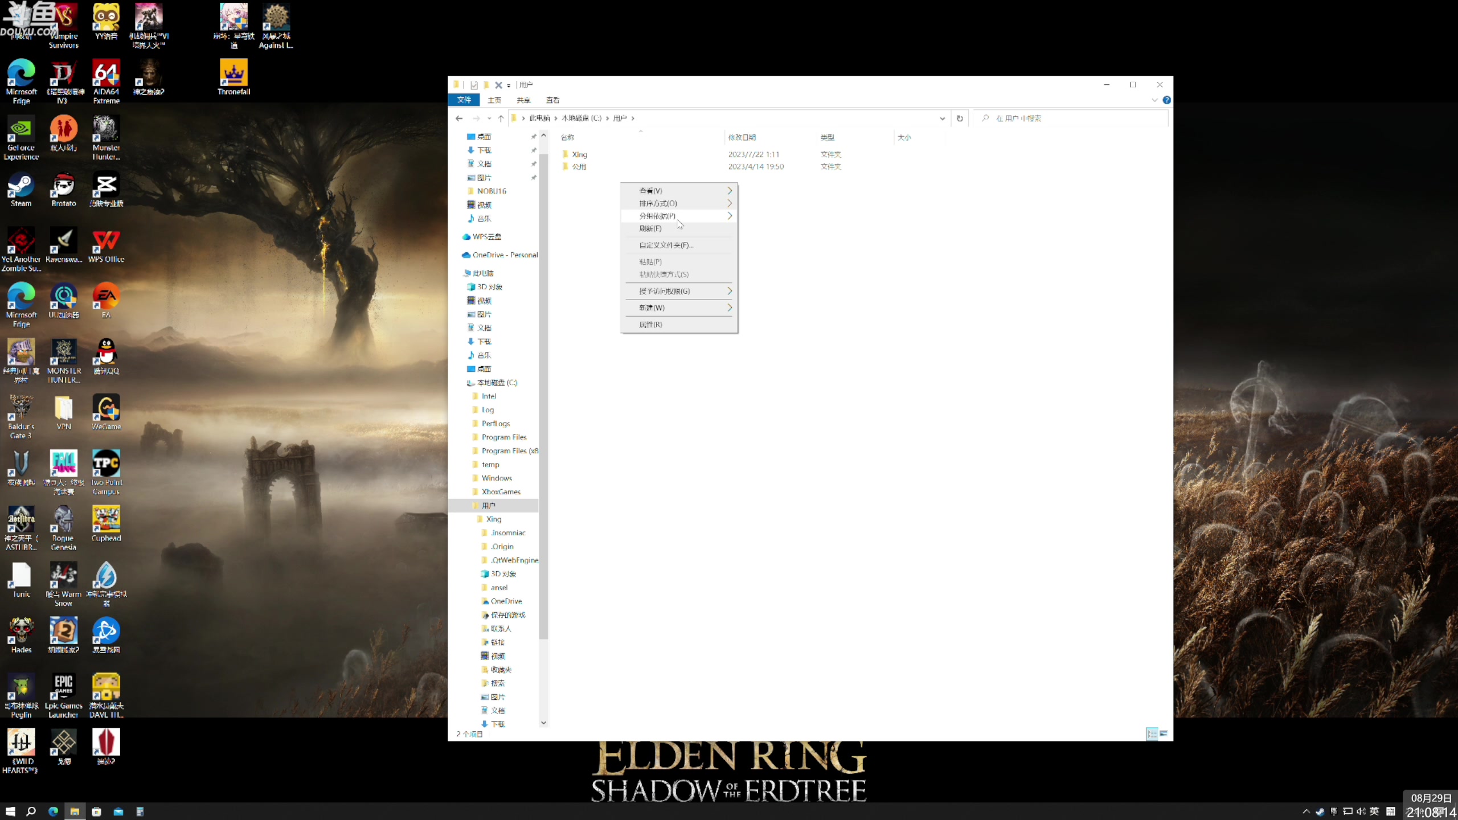Switch to the 共享 ribbon tab

coord(523,100)
